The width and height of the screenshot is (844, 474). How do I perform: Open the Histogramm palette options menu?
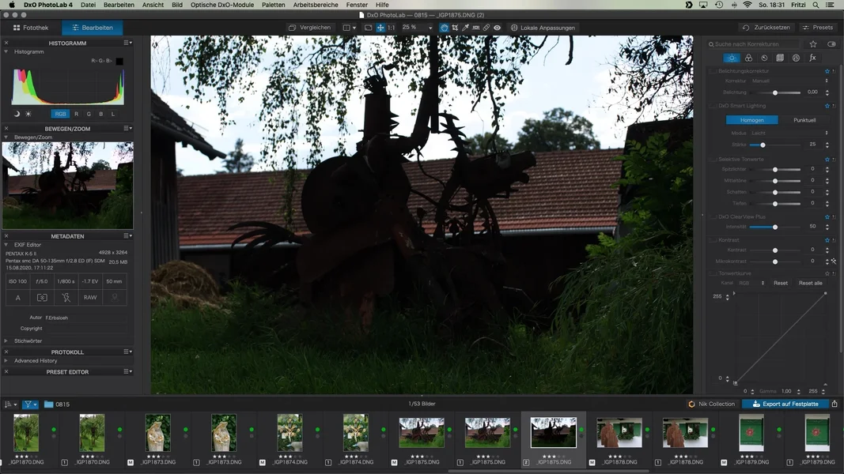[127, 43]
